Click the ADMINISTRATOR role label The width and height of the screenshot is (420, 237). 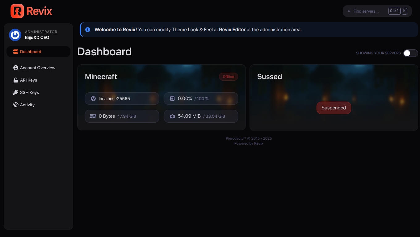click(41, 32)
